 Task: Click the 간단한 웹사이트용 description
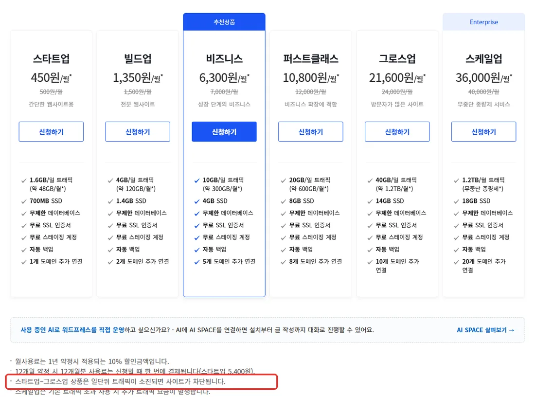click(x=51, y=104)
